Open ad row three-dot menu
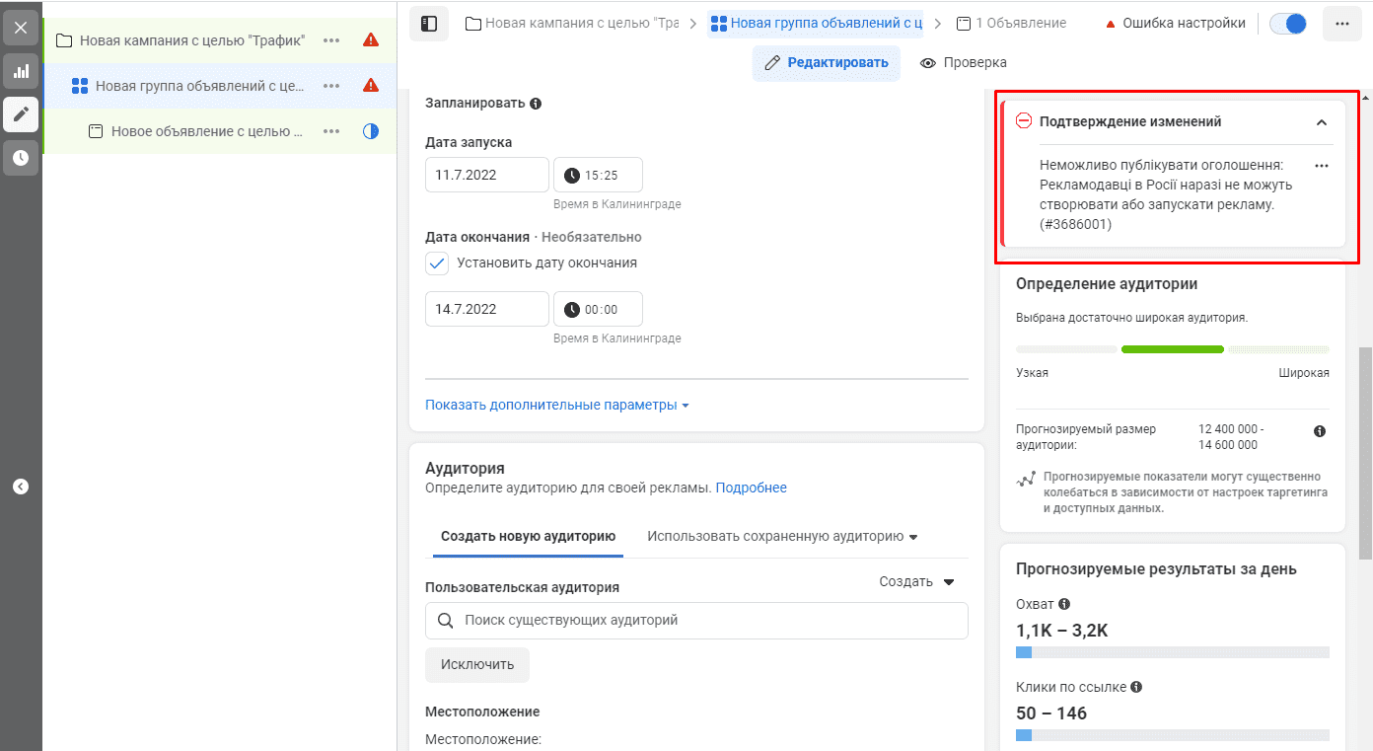This screenshot has width=1373, height=751. (331, 131)
